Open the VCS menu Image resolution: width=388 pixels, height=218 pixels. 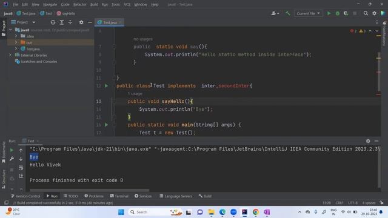click(127, 4)
